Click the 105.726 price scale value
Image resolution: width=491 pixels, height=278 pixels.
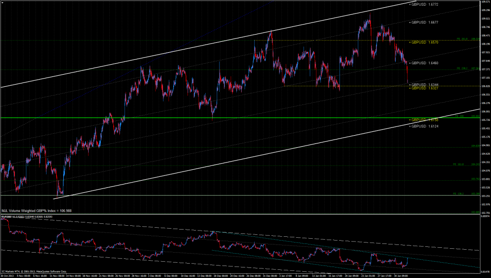point(486,120)
